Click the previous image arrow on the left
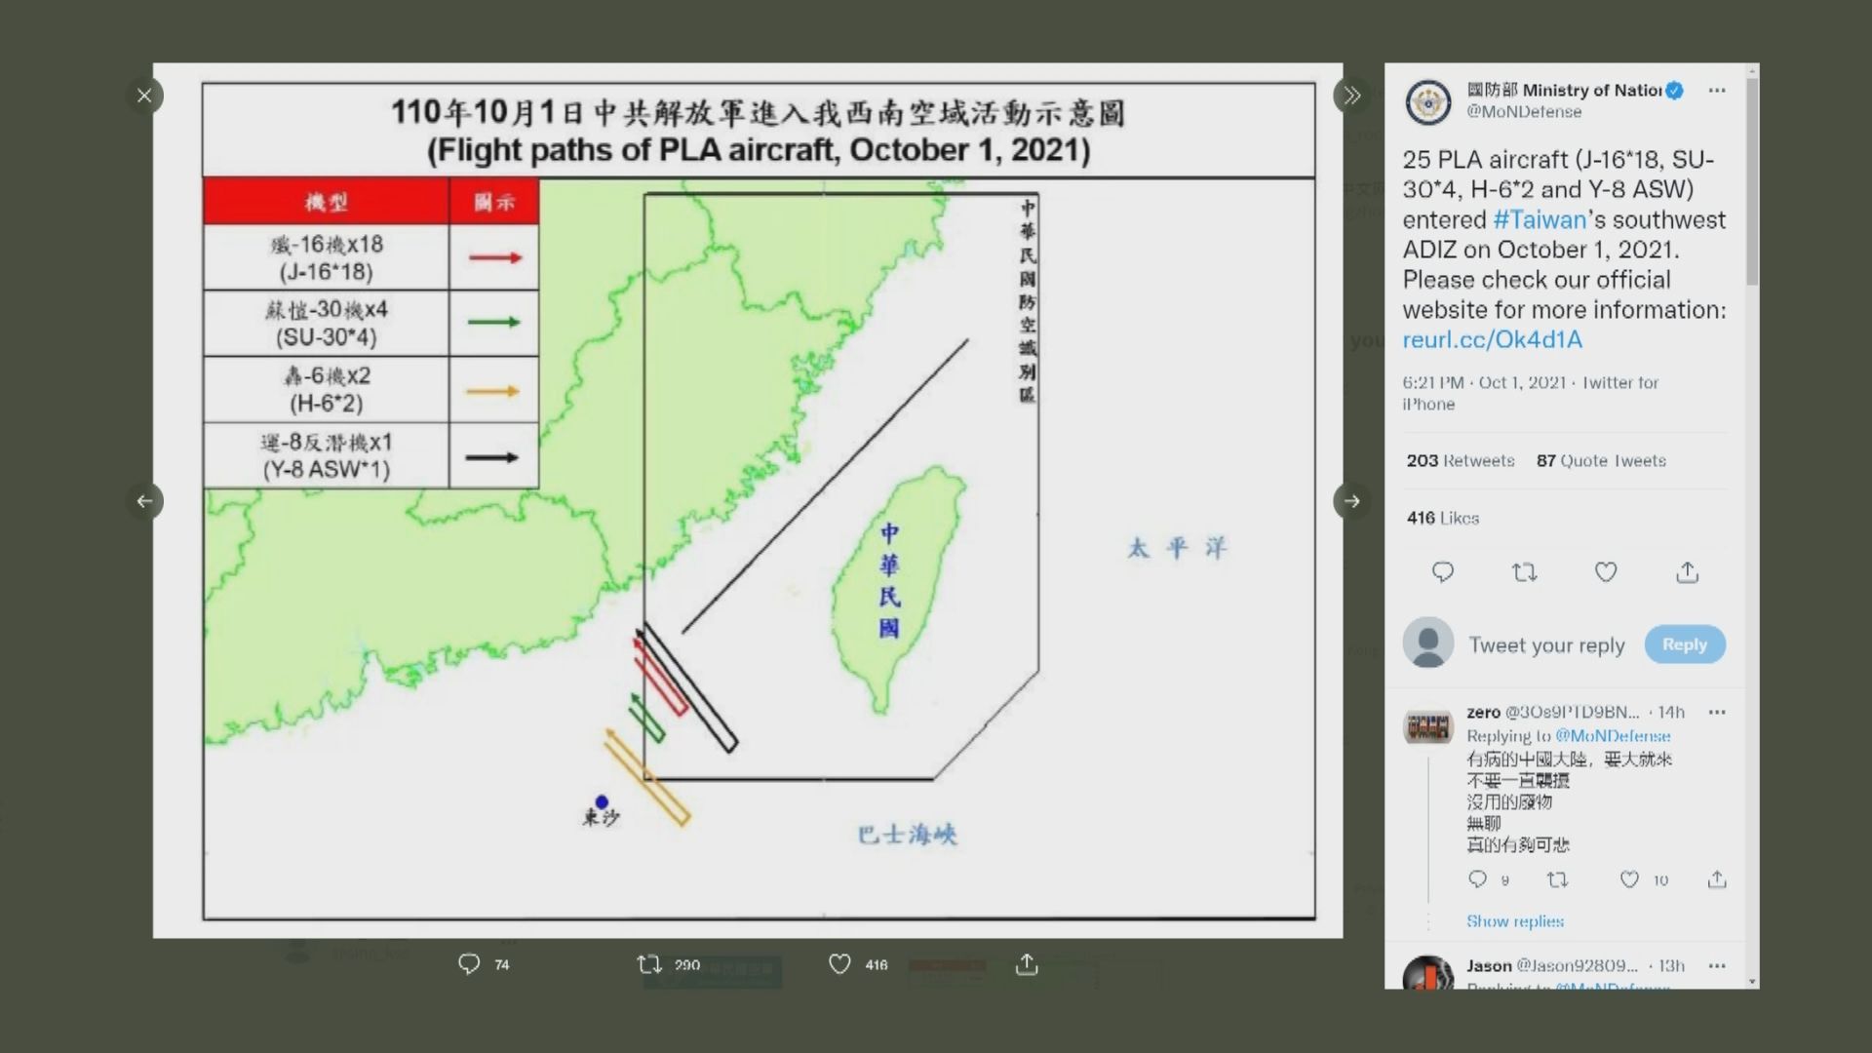The image size is (1872, 1053). pos(145,501)
